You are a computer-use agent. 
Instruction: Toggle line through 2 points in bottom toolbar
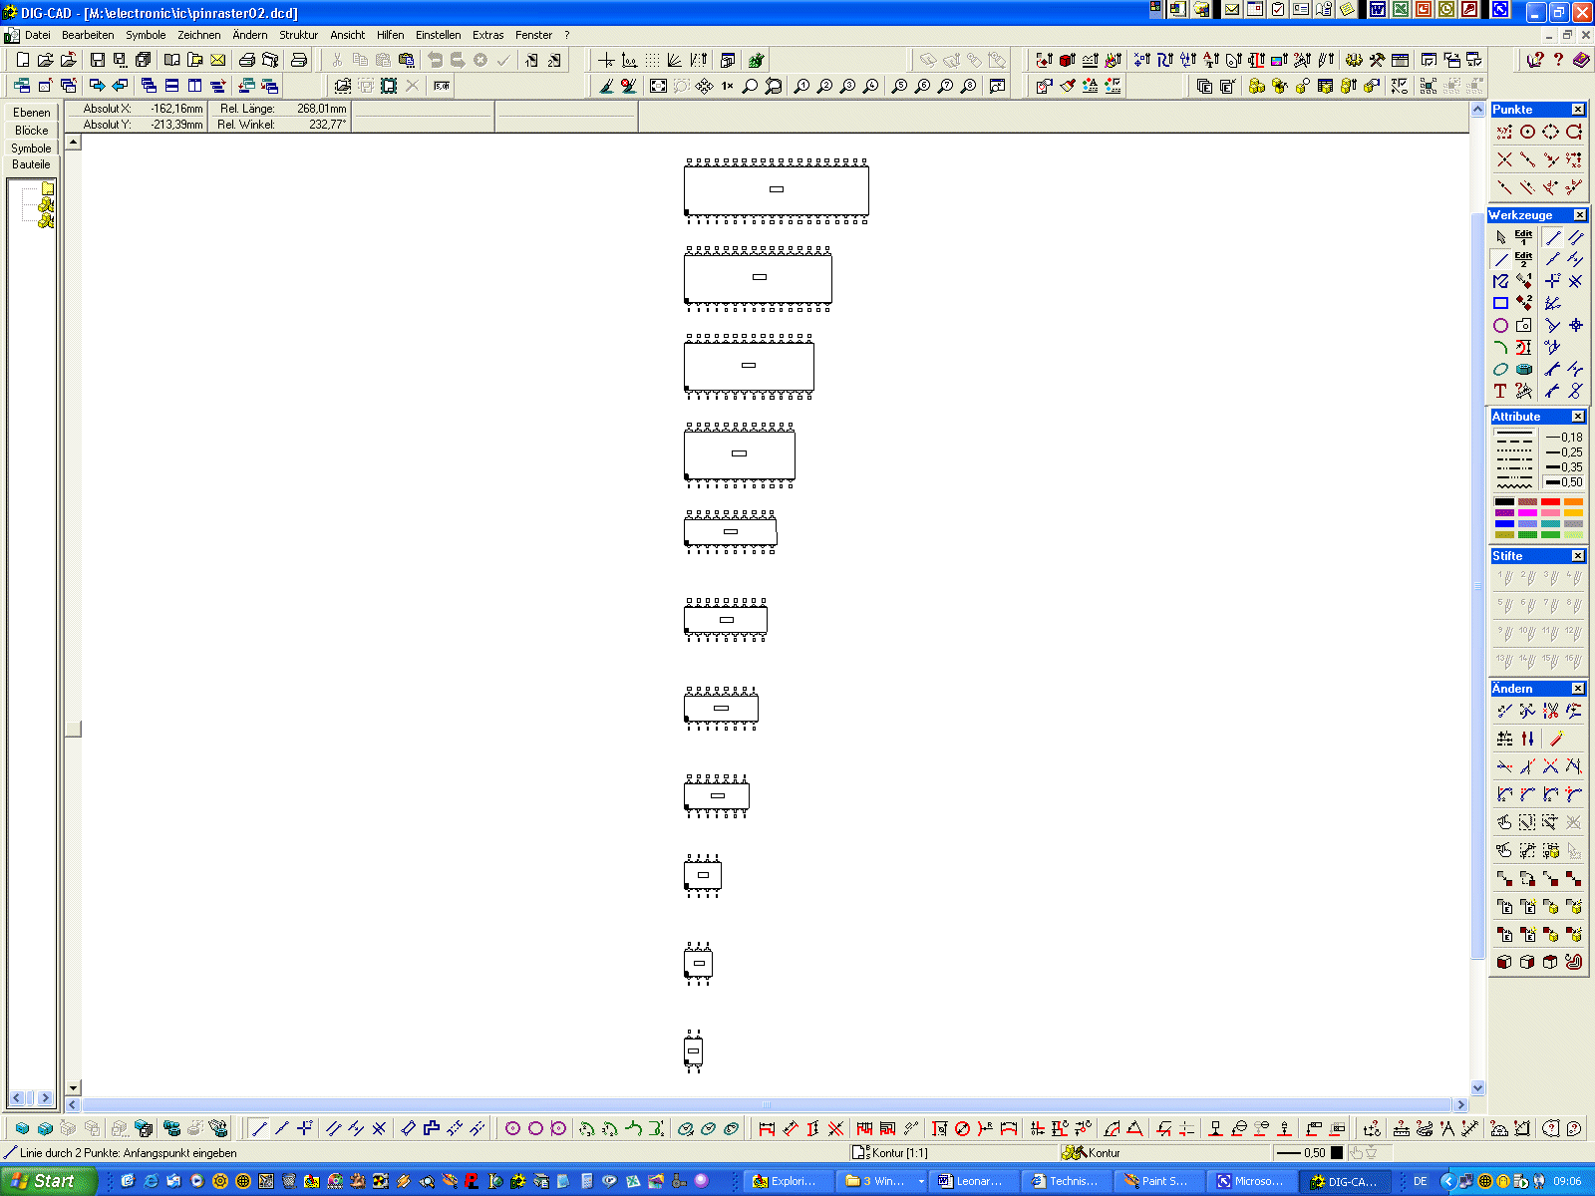(259, 1128)
